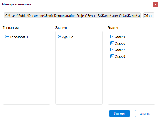Select the Топология 1 radio button
Viewport: 158px width, 120px height.
click(7, 37)
